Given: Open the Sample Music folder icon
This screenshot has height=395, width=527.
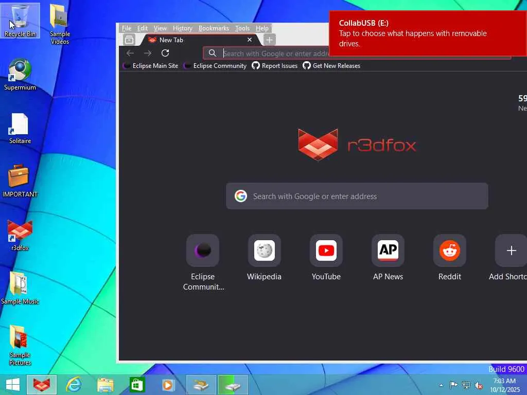Looking at the screenshot, I should [20, 288].
